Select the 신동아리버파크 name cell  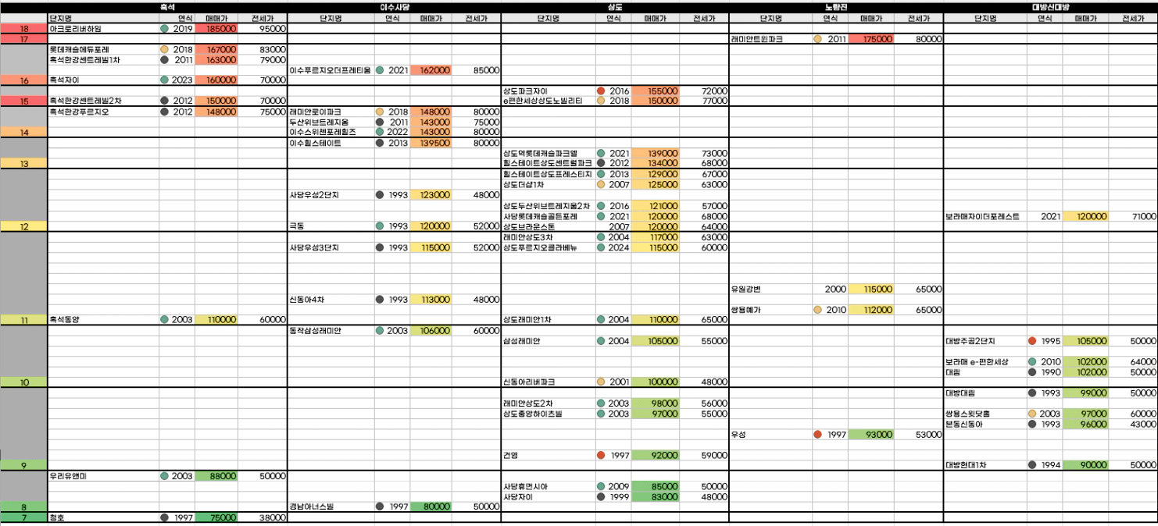(x=548, y=382)
